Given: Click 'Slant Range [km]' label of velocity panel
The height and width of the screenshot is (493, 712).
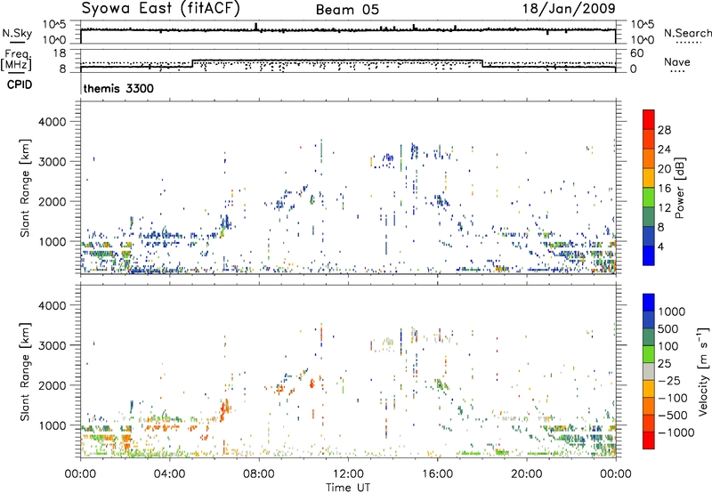Looking at the screenshot, I should tap(26, 371).
